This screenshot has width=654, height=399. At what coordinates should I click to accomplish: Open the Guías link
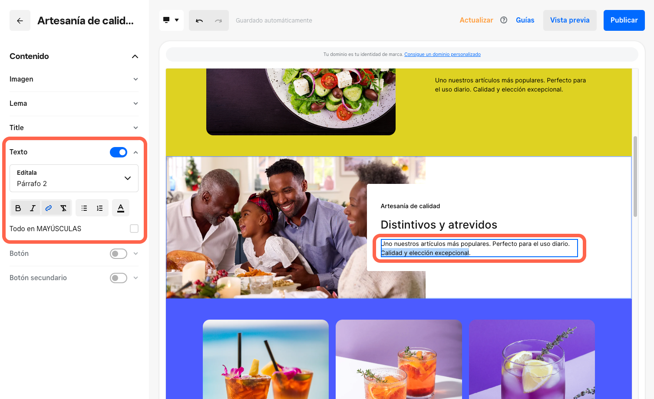point(525,20)
